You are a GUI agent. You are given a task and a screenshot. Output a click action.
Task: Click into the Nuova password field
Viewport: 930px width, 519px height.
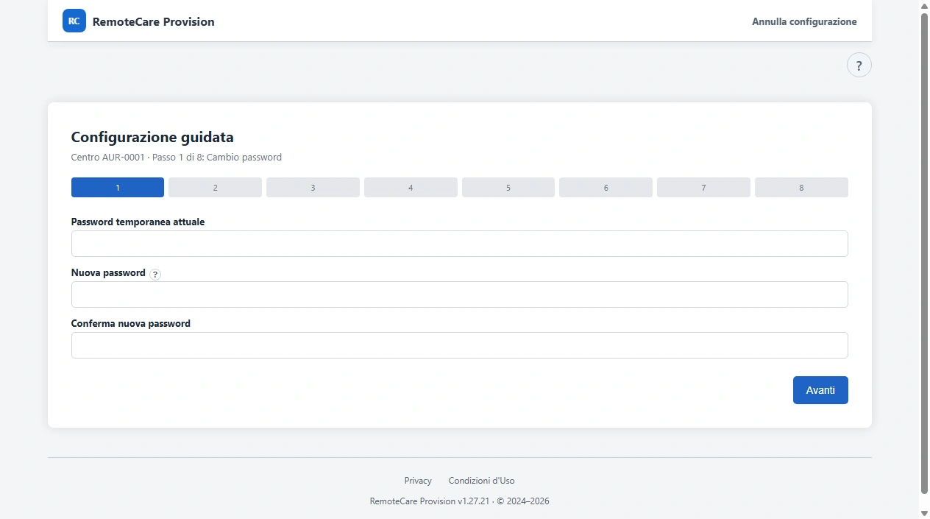pyautogui.click(x=460, y=294)
